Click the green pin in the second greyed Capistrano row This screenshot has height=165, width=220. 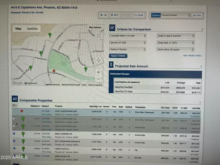click(23, 126)
